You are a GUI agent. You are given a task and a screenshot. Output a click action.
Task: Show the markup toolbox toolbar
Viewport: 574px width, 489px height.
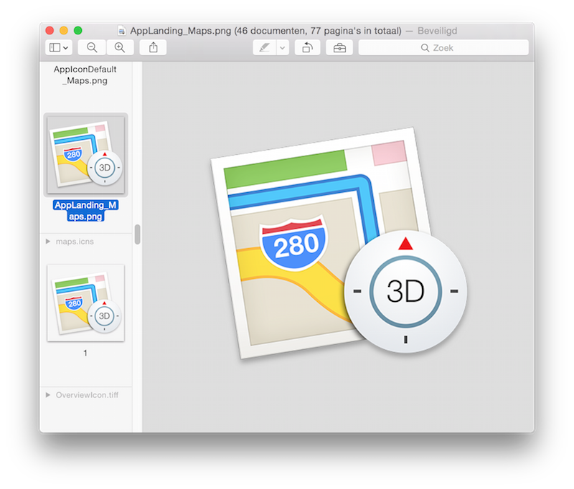[x=339, y=47]
